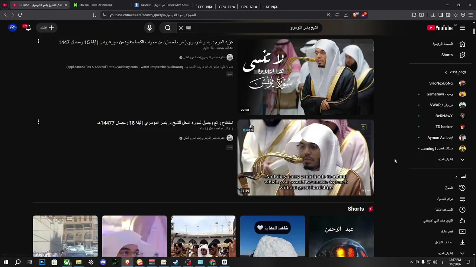Screen dimensions: 476x267
Task: Open options menu for Surah An-Nahl video
Action: (38, 122)
